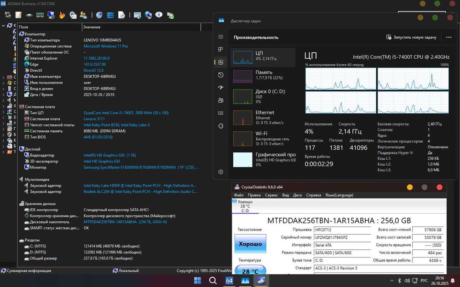Viewport: 460px width, 287px height.
Task: Open Task Manager three-dots more options
Action: (x=448, y=37)
